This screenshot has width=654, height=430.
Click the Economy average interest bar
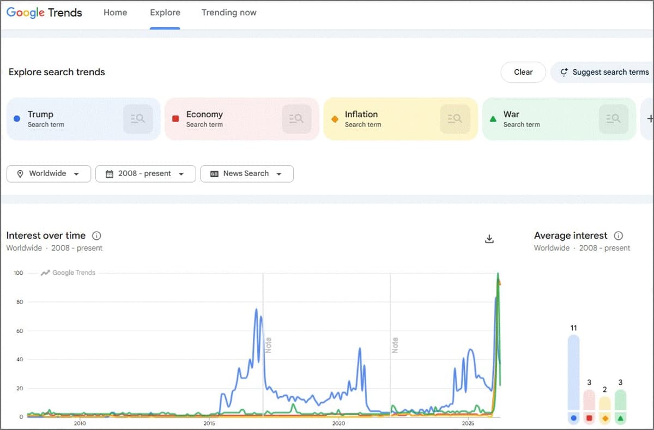589,400
